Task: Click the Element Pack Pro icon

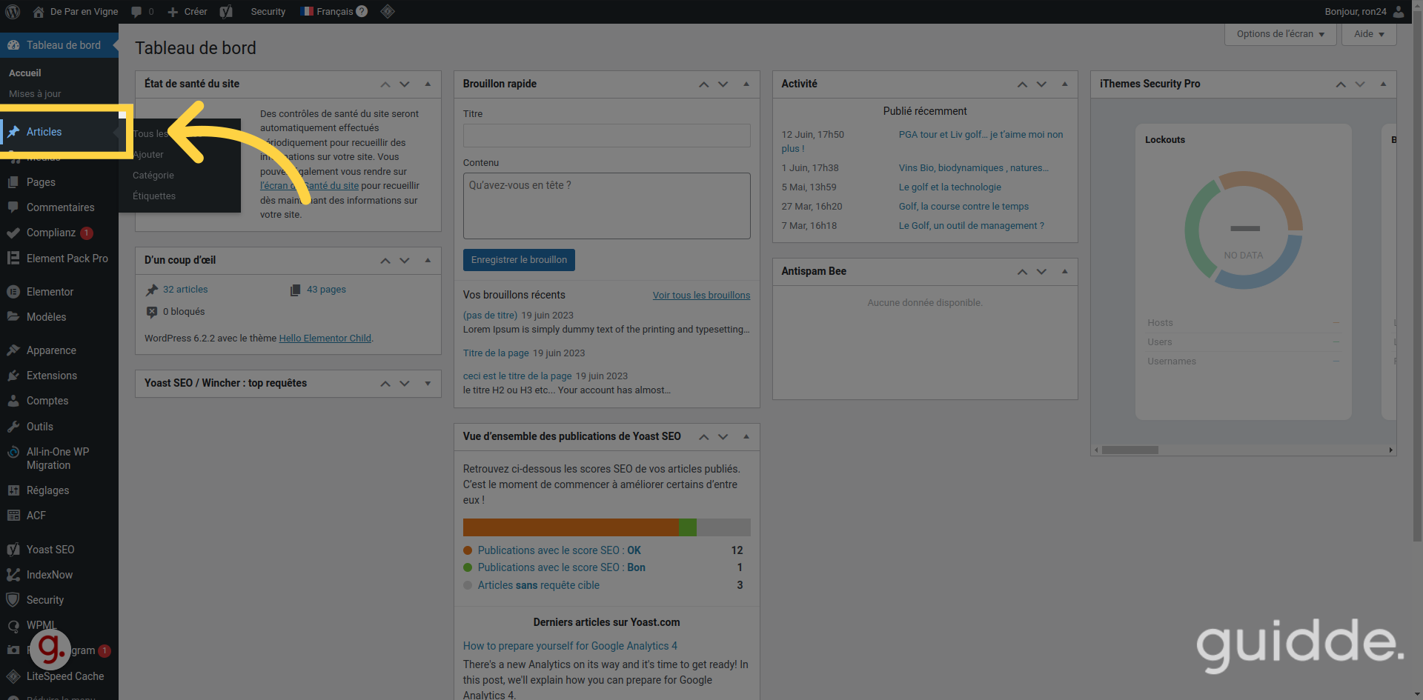Action: coord(13,259)
